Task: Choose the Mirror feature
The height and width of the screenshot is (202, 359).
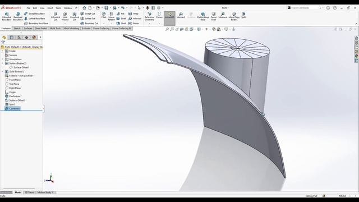Action: (x=134, y=24)
